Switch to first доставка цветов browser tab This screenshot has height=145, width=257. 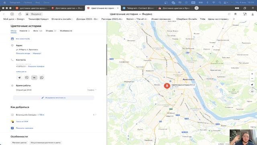(x=31, y=8)
